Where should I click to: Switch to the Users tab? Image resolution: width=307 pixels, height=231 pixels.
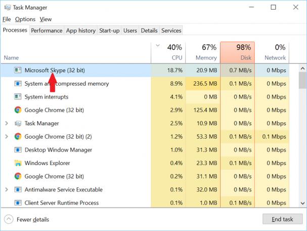pos(130,30)
